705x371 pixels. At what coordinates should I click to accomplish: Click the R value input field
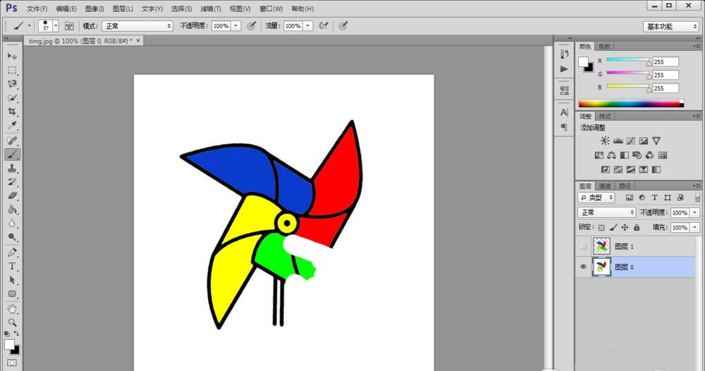pyautogui.click(x=665, y=62)
